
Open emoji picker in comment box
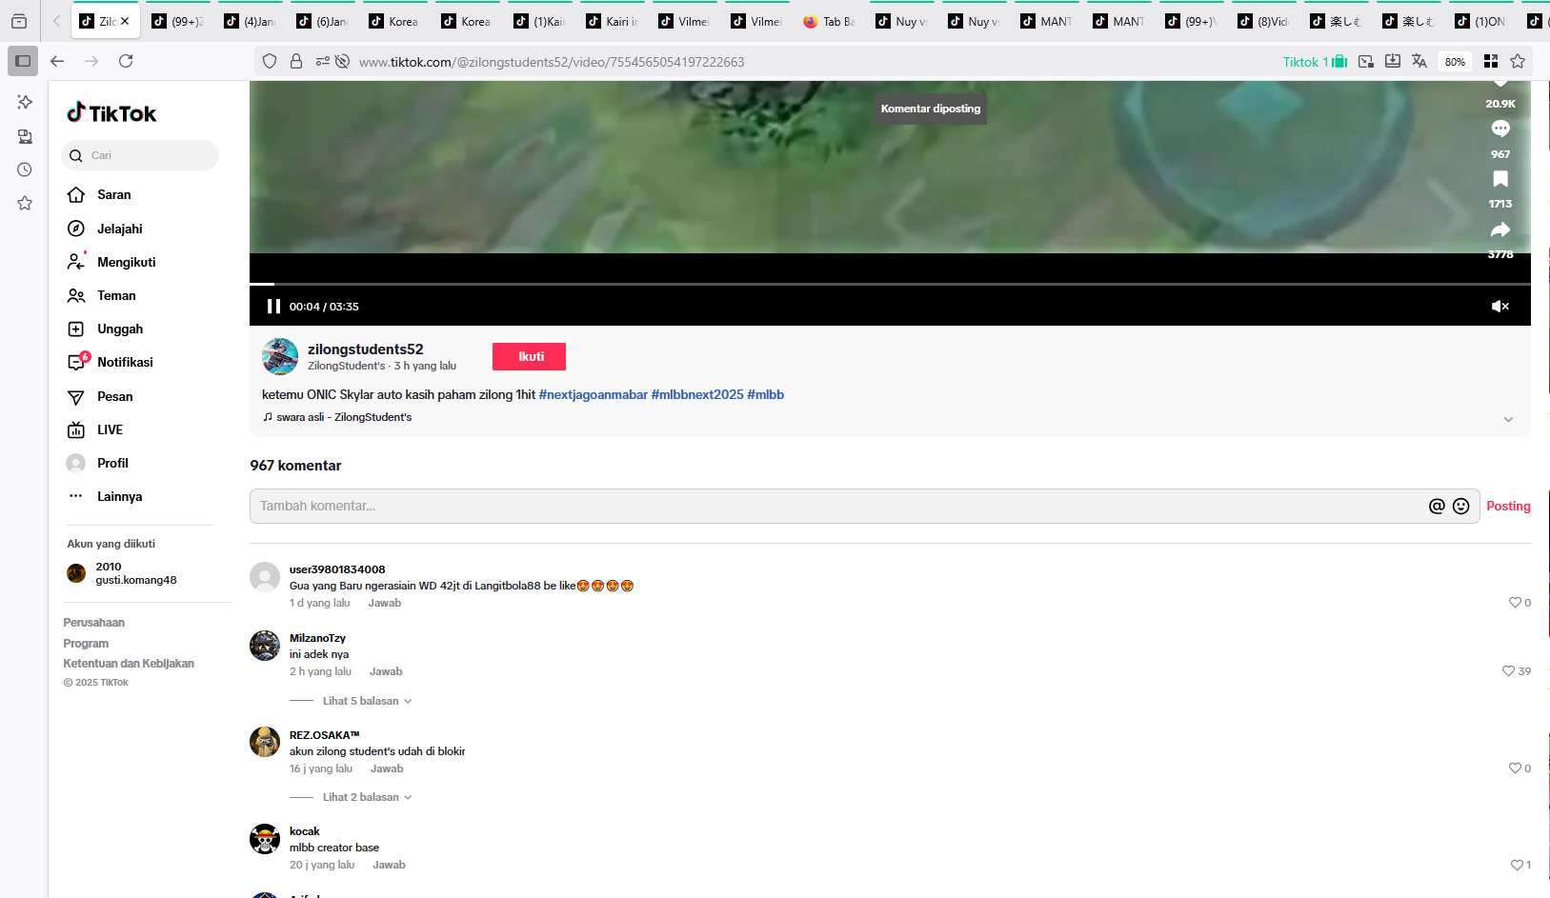pyautogui.click(x=1460, y=507)
